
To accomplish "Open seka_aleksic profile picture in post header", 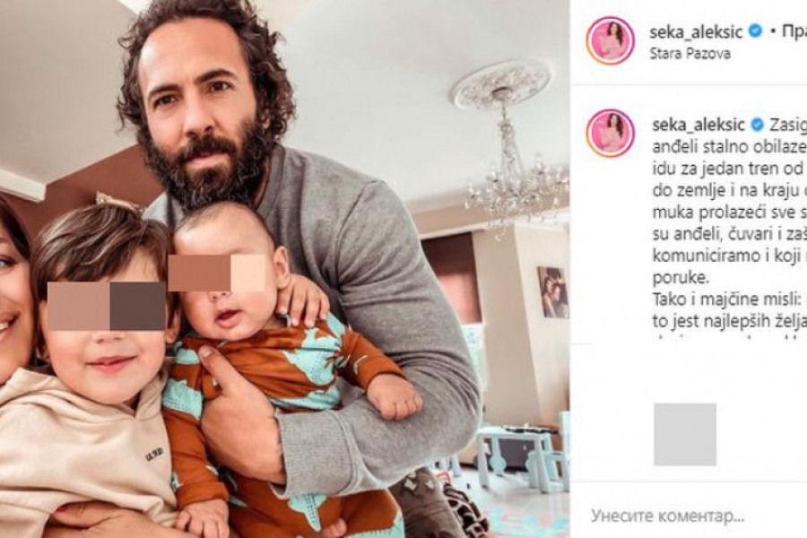I will pos(610,40).
